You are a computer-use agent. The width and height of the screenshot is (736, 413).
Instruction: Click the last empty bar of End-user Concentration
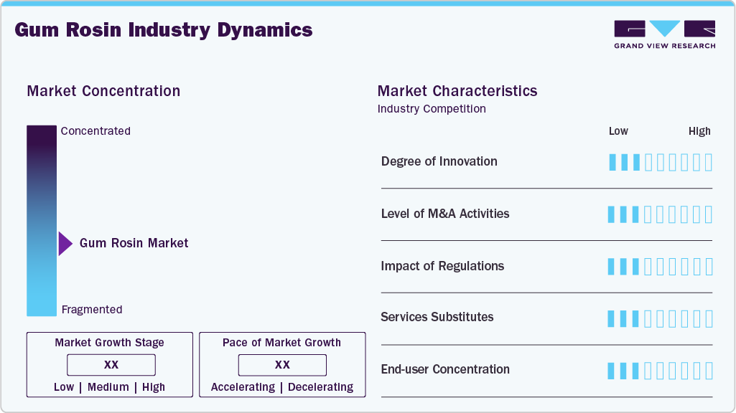709,371
